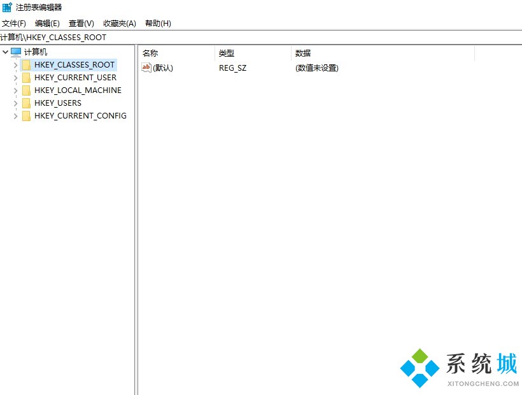Viewport: 522px width, 395px height.
Task: Click the HKEY_CLASSES_ROOT folder icon
Action: pyautogui.click(x=26, y=64)
